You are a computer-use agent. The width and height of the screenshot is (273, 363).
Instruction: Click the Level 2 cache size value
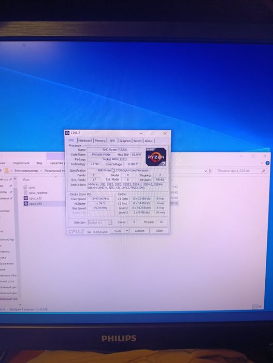pos(141,208)
